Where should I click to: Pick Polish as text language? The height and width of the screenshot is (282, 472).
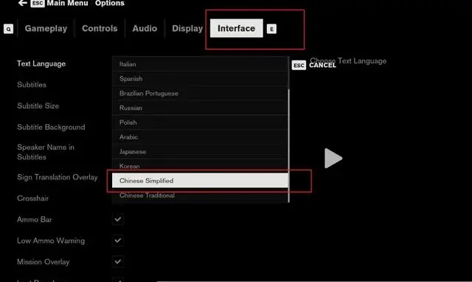200,123
